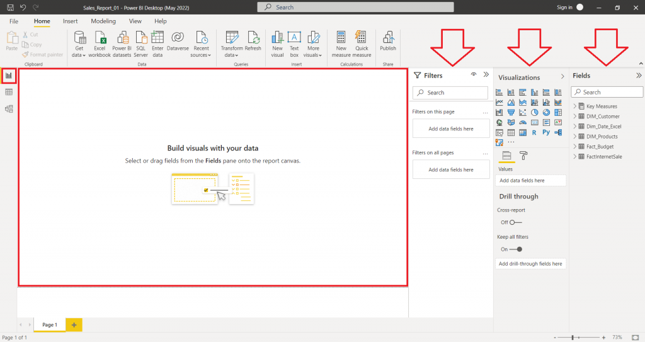Select the treemap visual
Viewport: 645px width, 342px height.
pyautogui.click(x=558, y=112)
